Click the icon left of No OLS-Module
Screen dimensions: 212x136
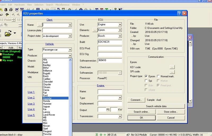point(128,134)
